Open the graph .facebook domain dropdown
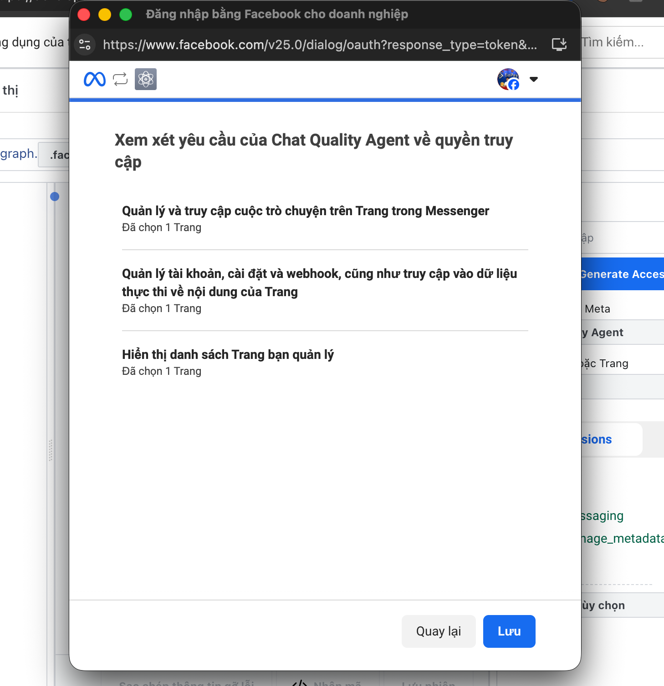The width and height of the screenshot is (664, 686). point(55,155)
